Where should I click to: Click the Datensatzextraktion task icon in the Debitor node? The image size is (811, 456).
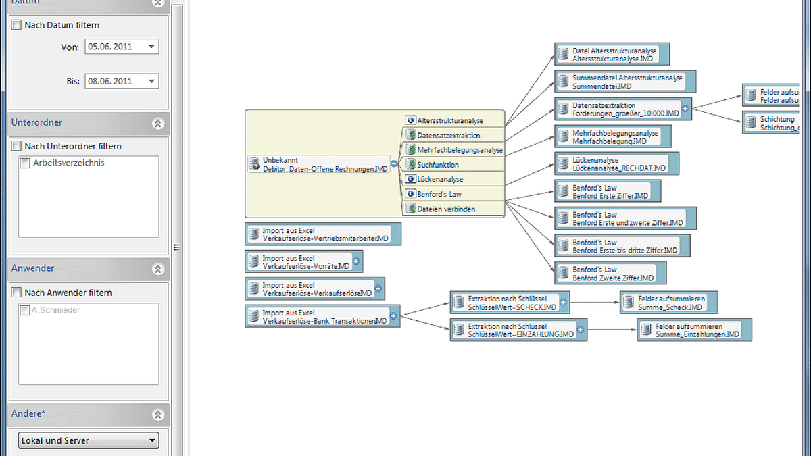(x=410, y=135)
